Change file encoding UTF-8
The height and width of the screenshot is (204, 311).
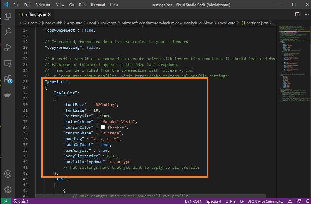pyautogui.click(x=230, y=201)
